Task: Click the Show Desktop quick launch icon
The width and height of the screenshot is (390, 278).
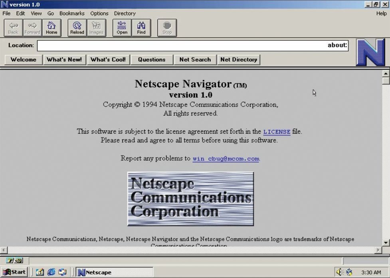Action: pos(40,272)
